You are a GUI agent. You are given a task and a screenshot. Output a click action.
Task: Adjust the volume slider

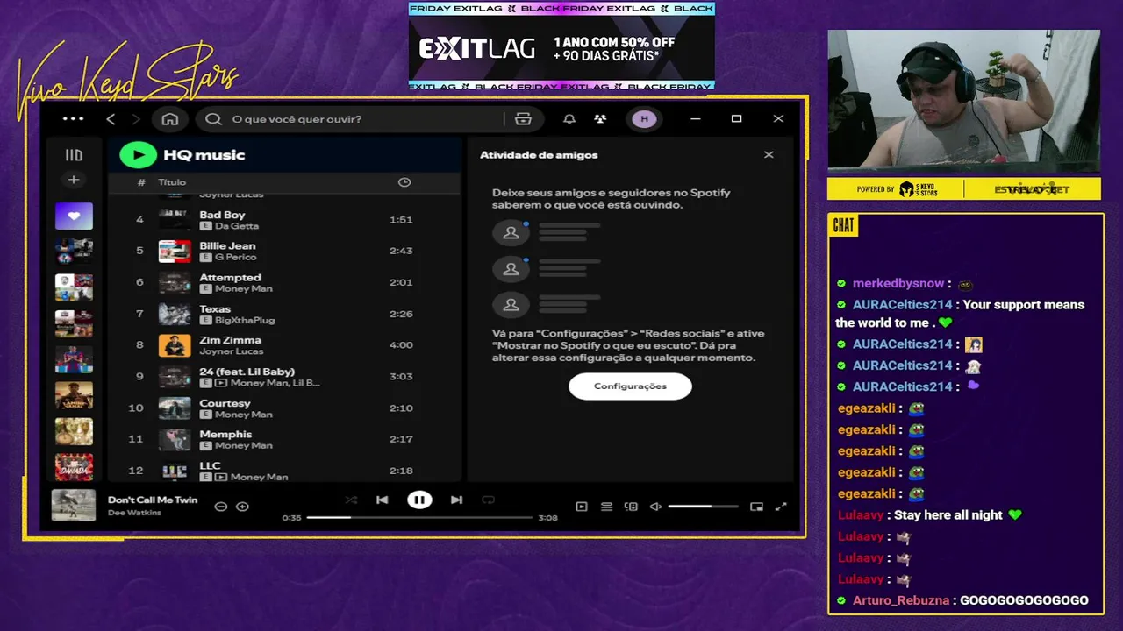[x=703, y=507]
